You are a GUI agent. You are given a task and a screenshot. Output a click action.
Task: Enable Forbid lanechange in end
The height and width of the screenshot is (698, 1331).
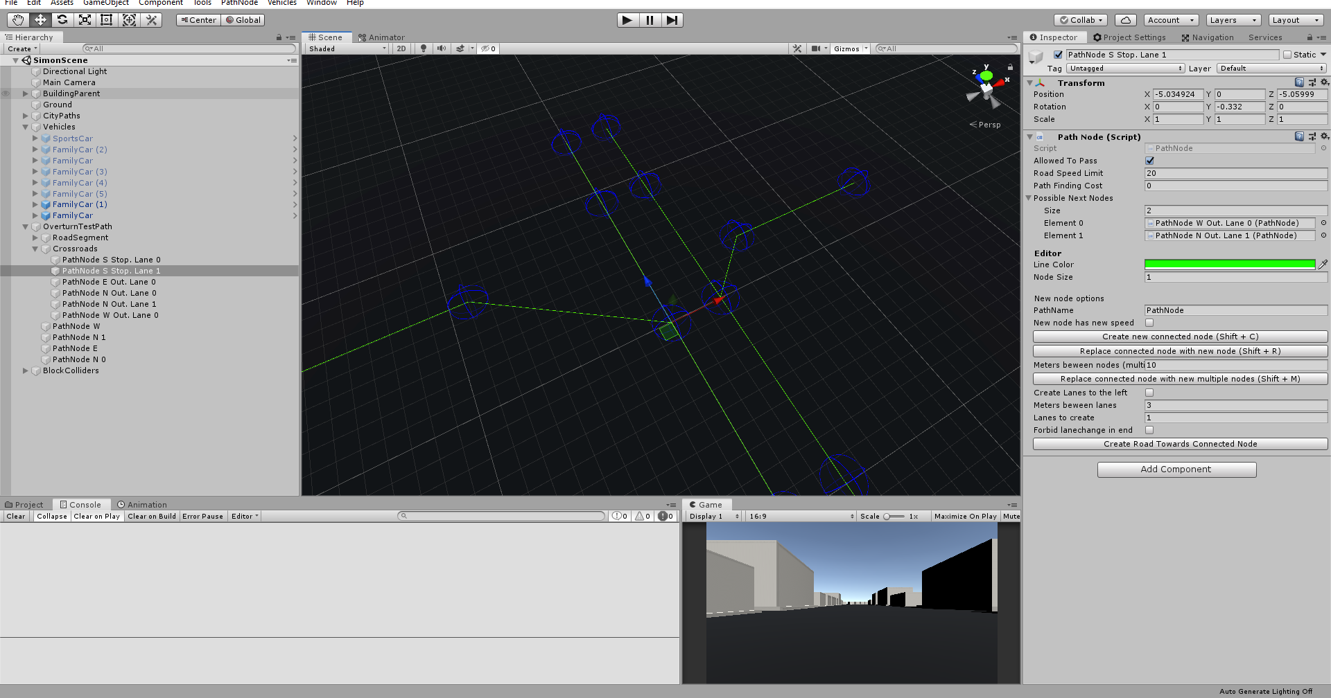point(1149,430)
